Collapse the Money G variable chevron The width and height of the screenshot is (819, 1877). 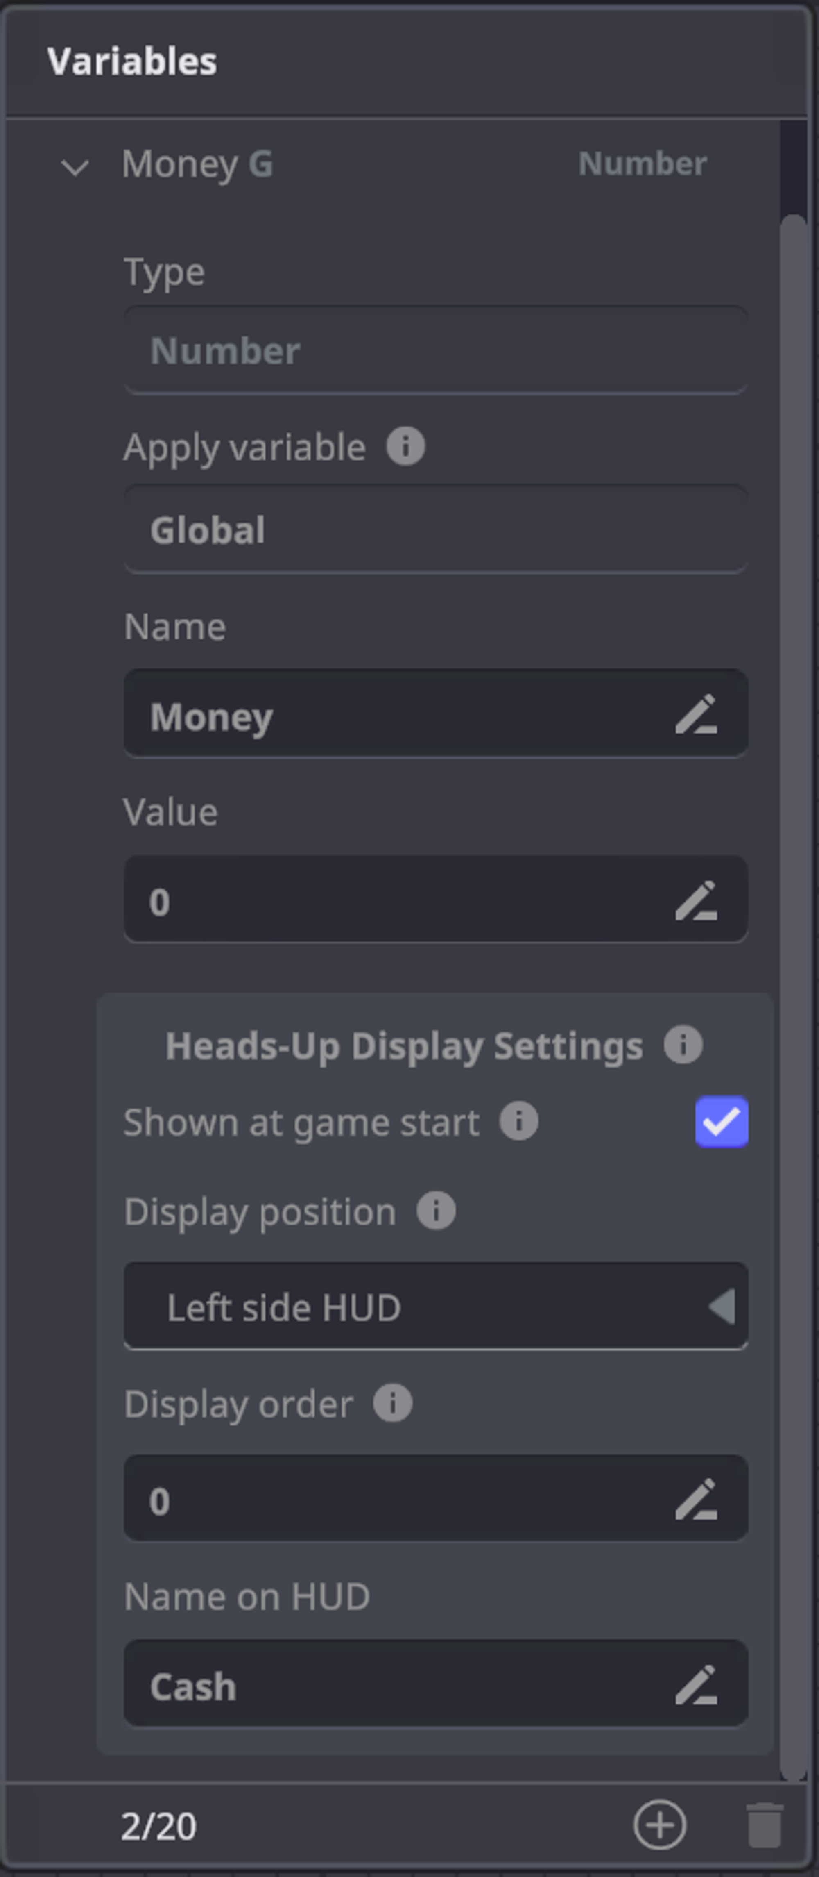click(75, 167)
